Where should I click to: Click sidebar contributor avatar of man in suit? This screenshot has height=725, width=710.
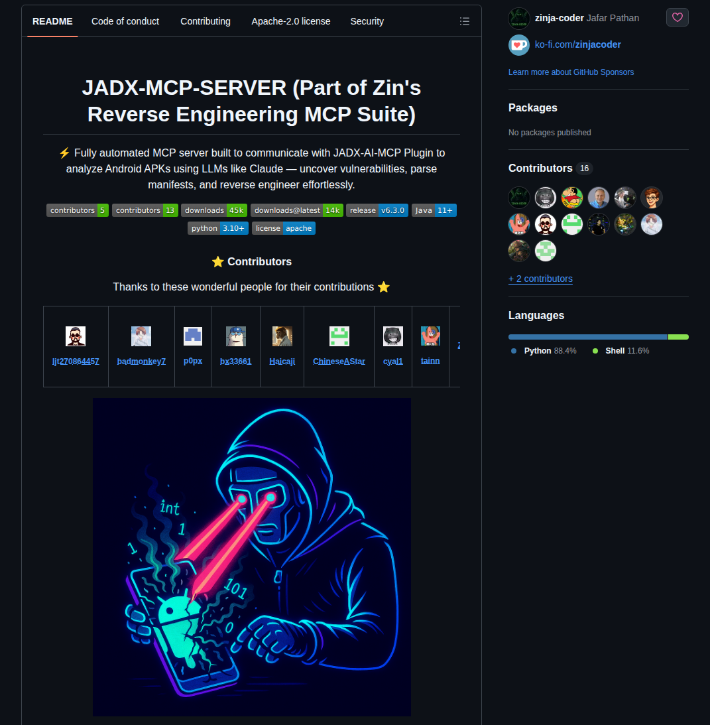[x=599, y=198]
